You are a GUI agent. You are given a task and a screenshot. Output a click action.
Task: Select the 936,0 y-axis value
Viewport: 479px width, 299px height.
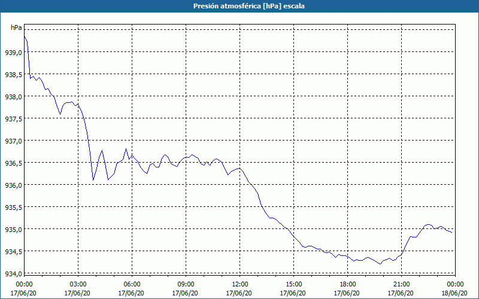point(13,185)
